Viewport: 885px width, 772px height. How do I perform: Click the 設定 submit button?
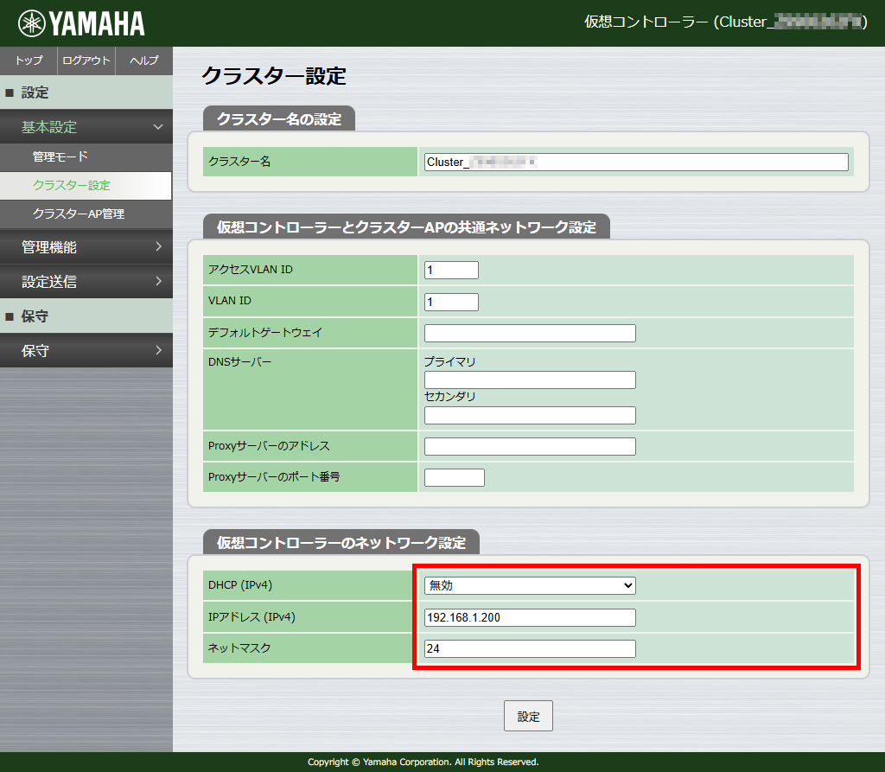click(x=528, y=716)
